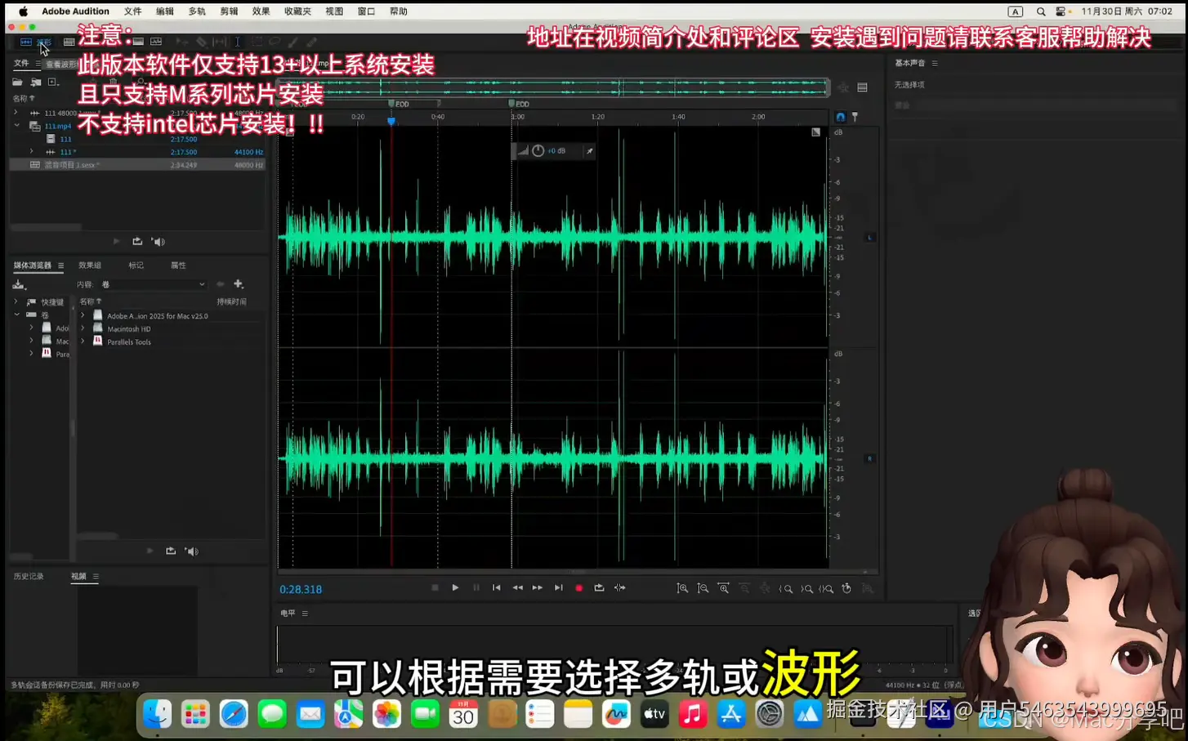This screenshot has height=741, width=1188.
Task: Toggle loop playback in media browser
Action: tap(171, 551)
